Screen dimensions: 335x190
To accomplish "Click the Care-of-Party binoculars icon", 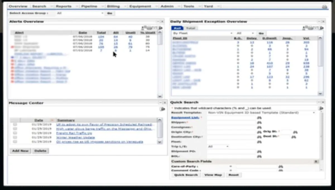I will point(281,167).
